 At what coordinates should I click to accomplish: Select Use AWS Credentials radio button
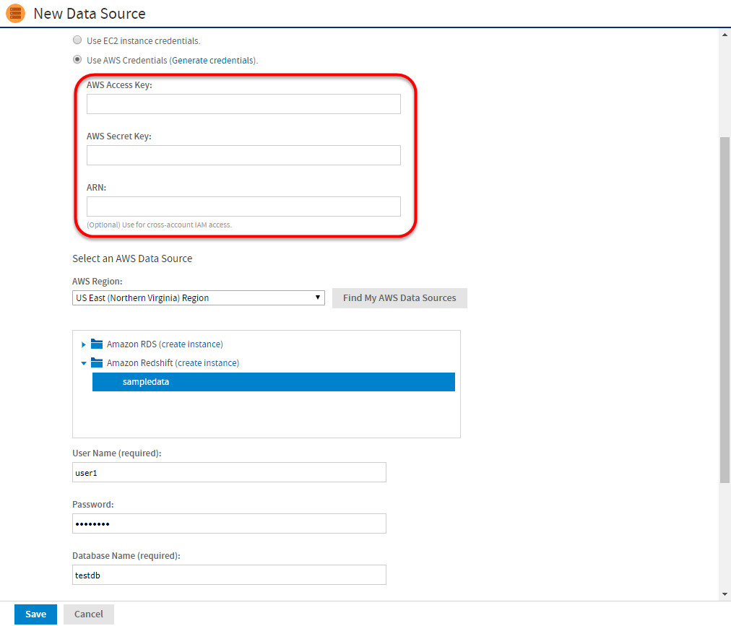click(77, 60)
